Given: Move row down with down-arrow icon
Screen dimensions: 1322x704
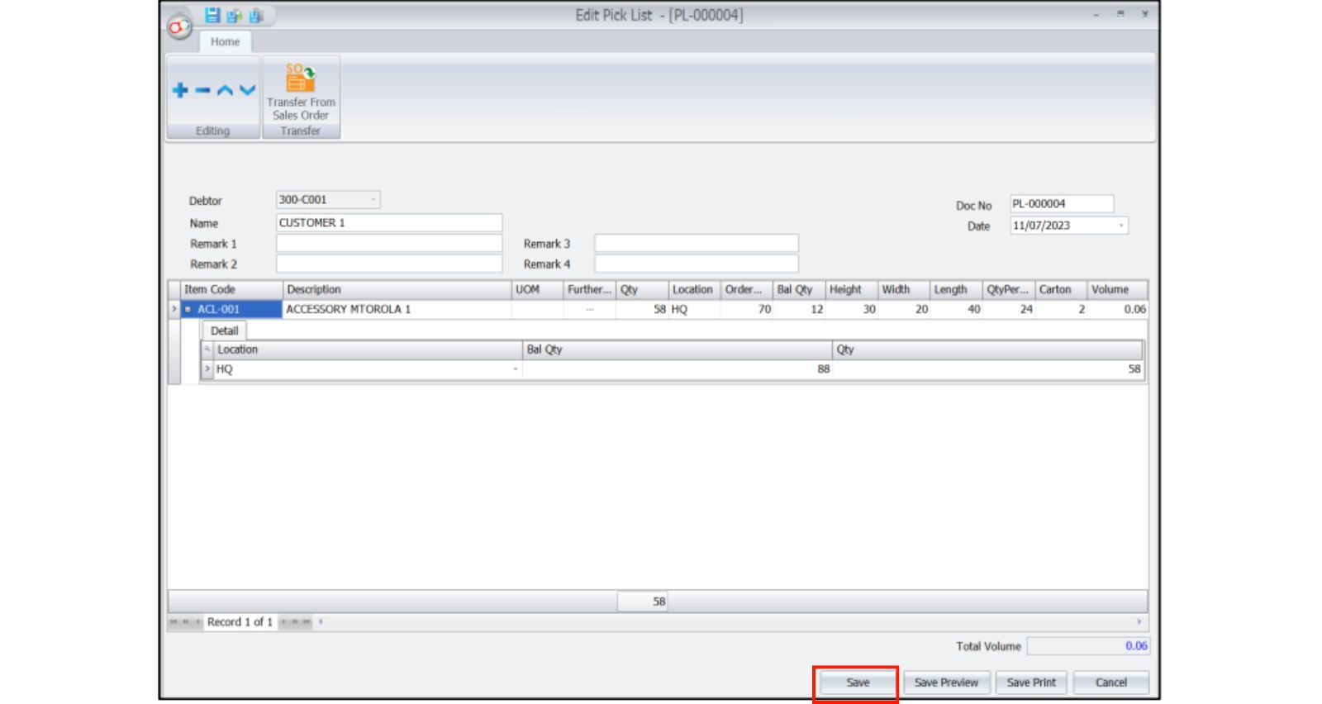Looking at the screenshot, I should pos(247,90).
